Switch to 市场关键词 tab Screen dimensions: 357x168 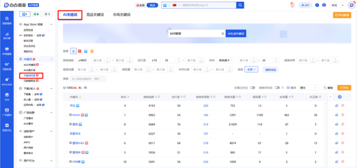click(x=122, y=15)
